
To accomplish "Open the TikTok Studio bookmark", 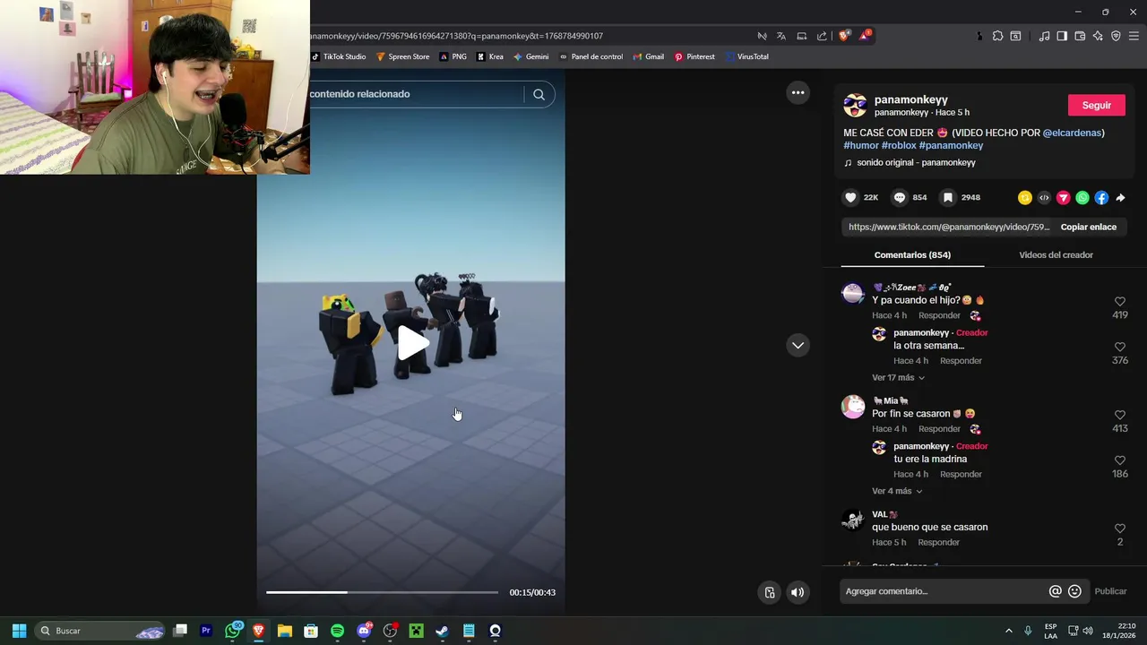I will coord(338,56).
